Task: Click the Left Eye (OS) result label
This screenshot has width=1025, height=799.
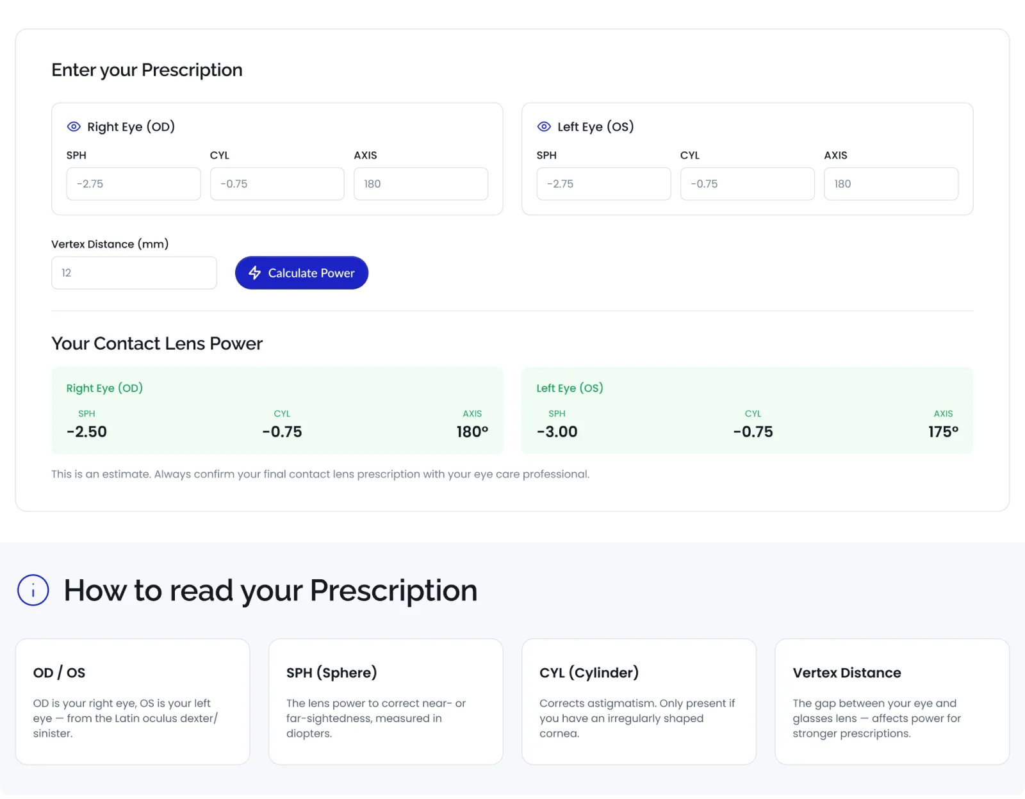Action: click(570, 388)
